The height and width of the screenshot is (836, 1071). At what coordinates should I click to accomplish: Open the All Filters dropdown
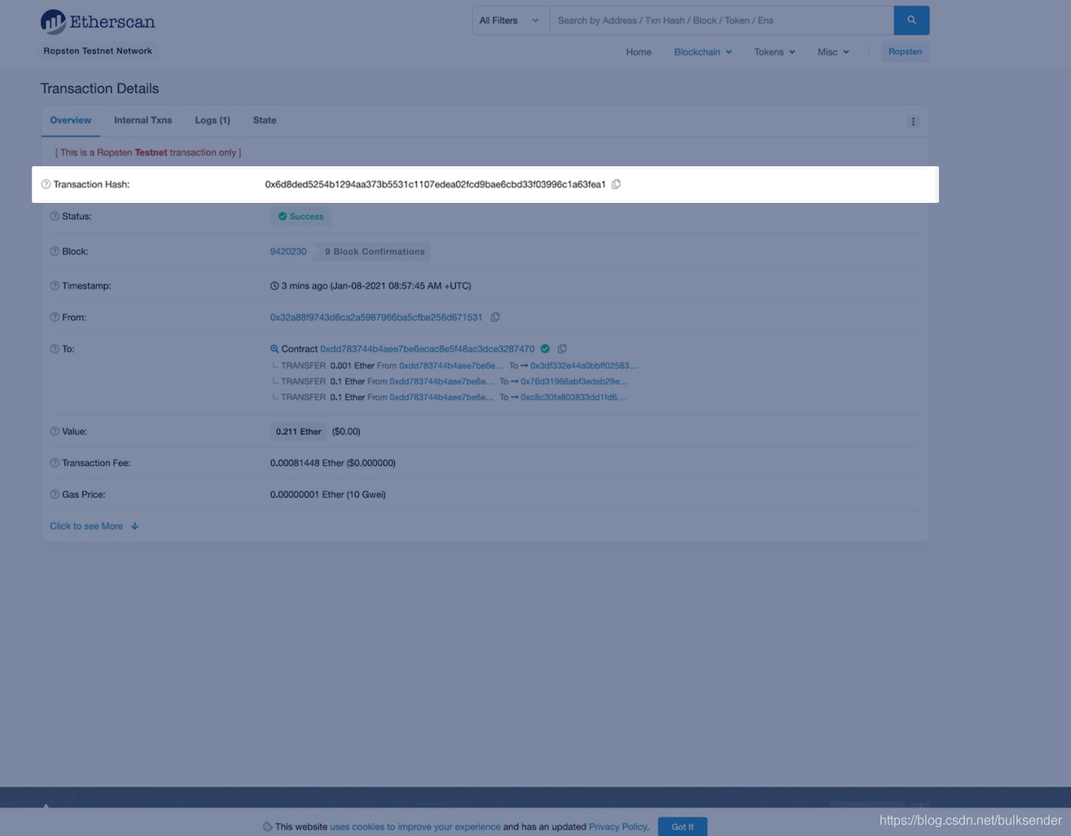[x=511, y=20]
